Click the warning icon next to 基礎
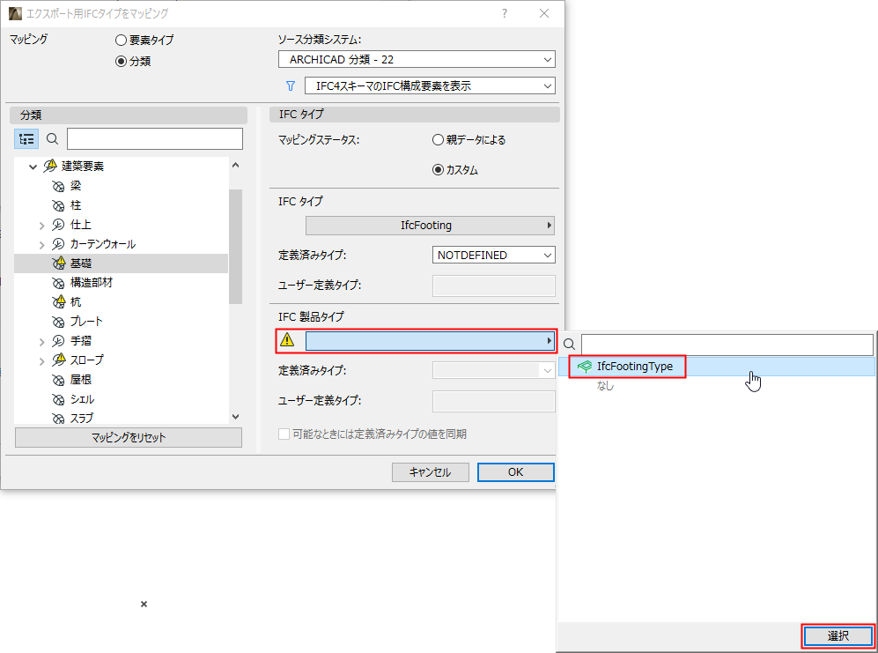 (59, 263)
